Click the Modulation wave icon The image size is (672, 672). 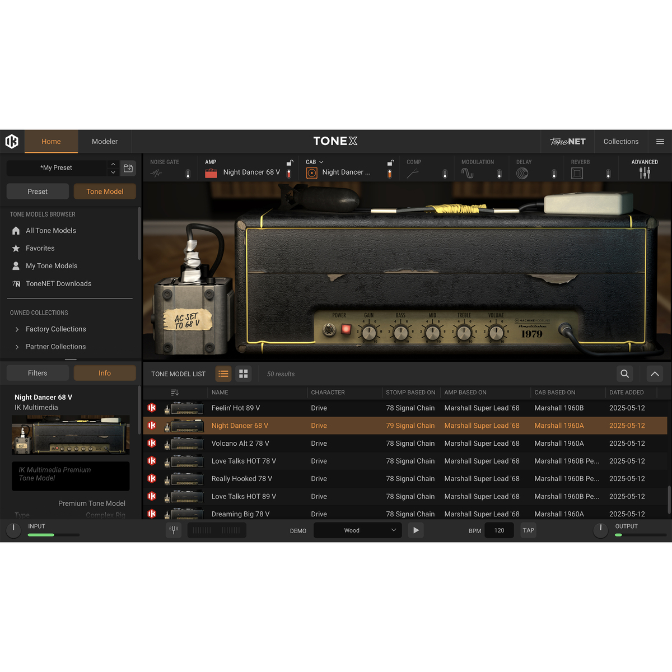click(468, 174)
